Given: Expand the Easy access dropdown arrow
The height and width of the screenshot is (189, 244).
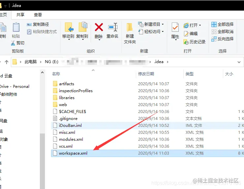Looking at the screenshot, I should coord(163,32).
